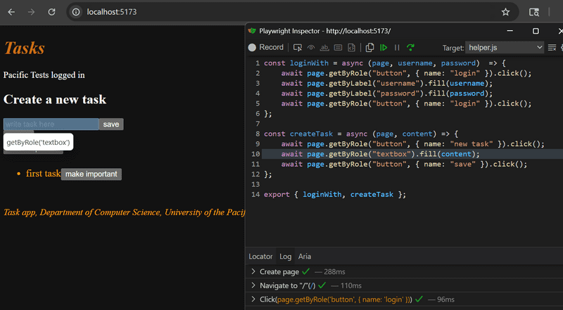This screenshot has width=563, height=310.
Task: Activate the Pick locator tool
Action: tap(297, 47)
